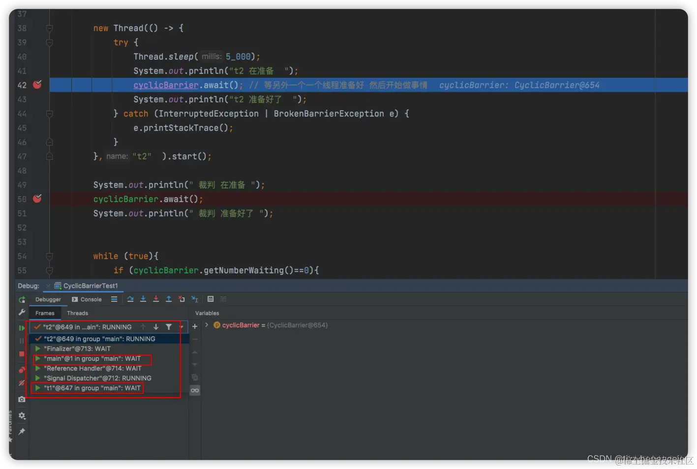Expand the cyclicBarrier variable node
This screenshot has height=469, width=697.
coord(207,325)
